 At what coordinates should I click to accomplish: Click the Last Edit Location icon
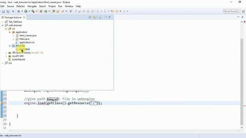tap(112, 11)
